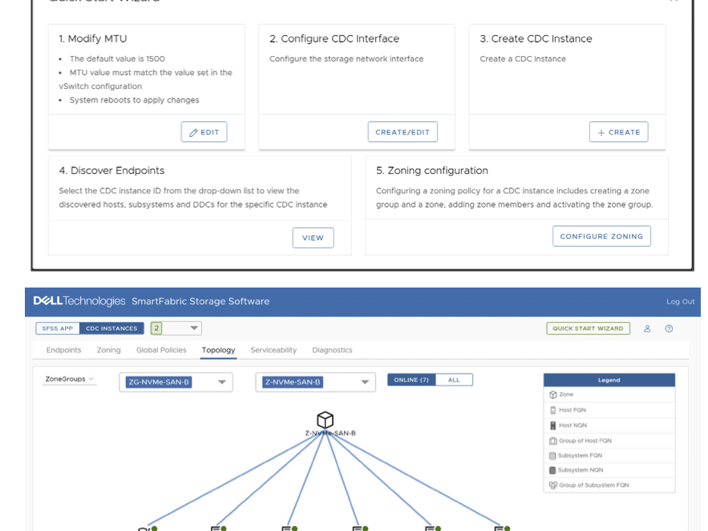Click the Subsystem NQN legend icon
The width and height of the screenshot is (708, 531).
552,470
